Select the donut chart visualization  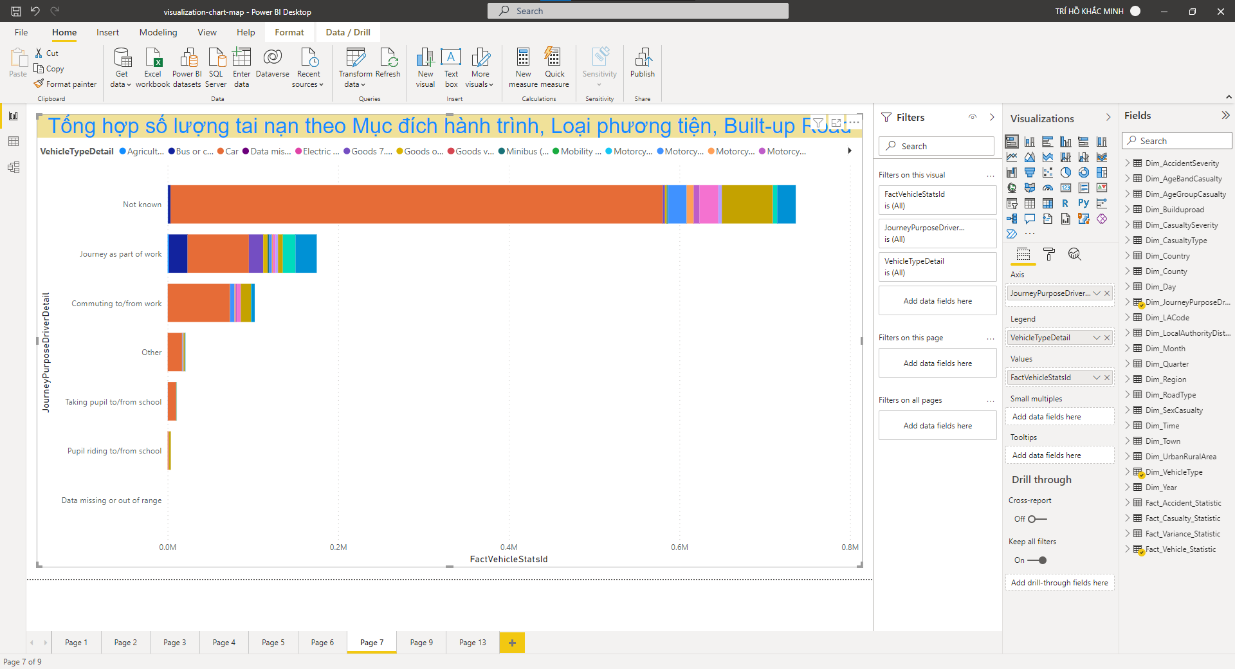coord(1084,172)
